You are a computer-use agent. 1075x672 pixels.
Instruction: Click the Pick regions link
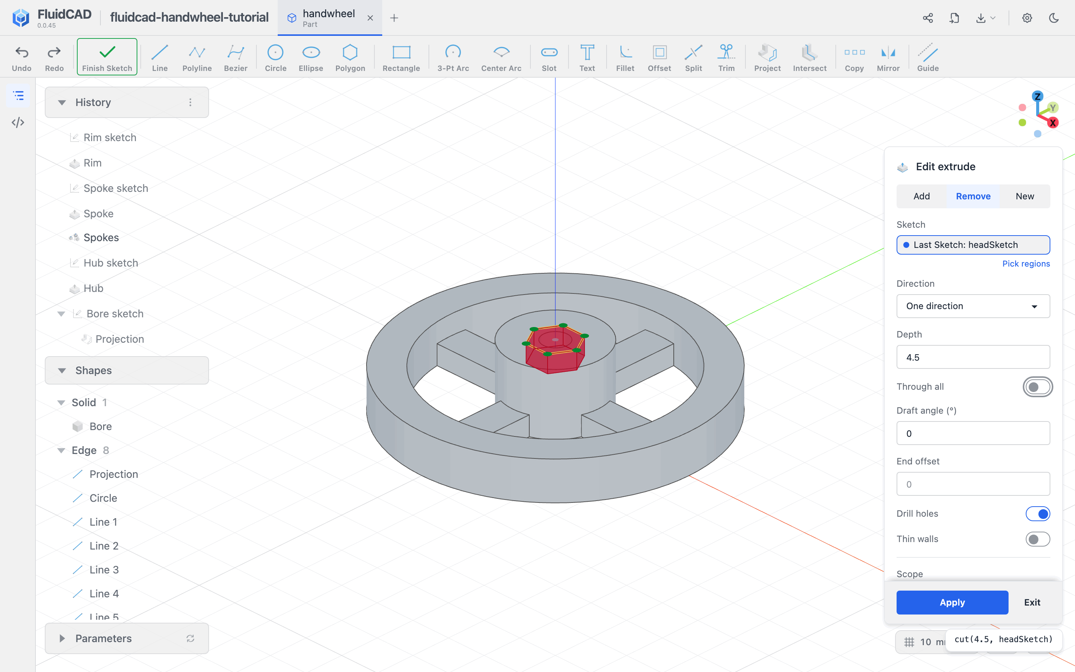[1026, 264]
